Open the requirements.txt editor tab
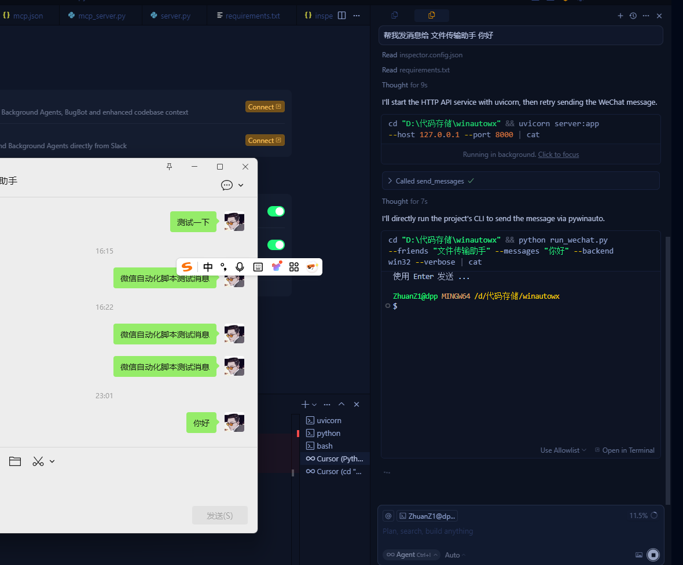The image size is (683, 565). 252,16
